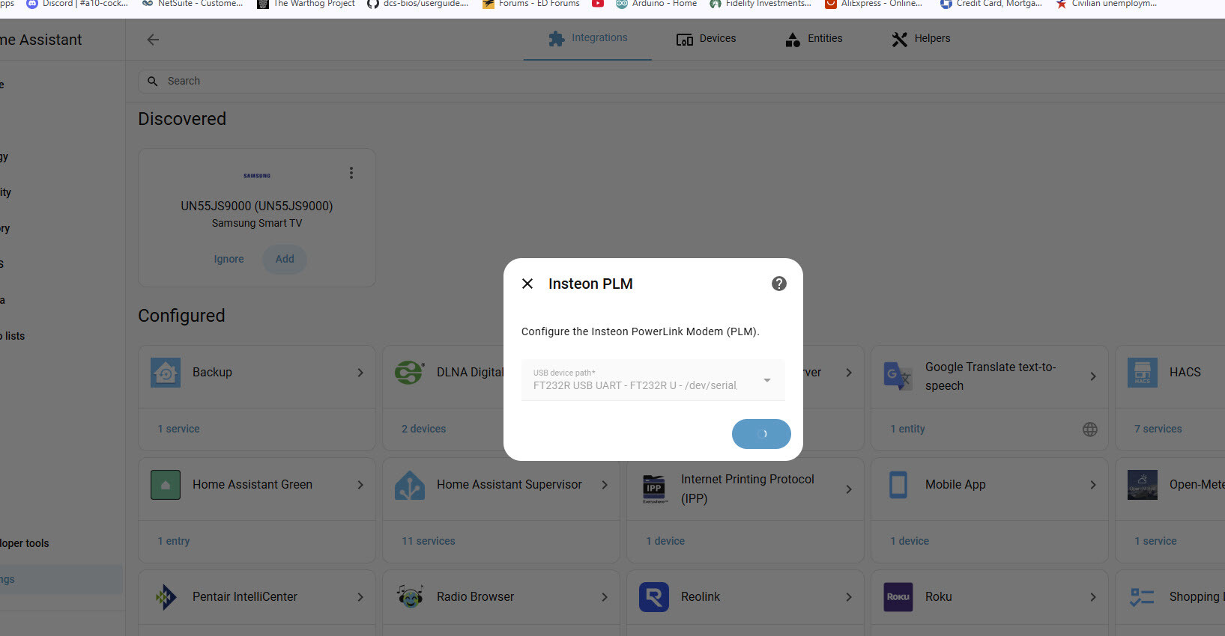Click the Shopping list integration icon
This screenshot has width=1225, height=636.
click(1143, 597)
